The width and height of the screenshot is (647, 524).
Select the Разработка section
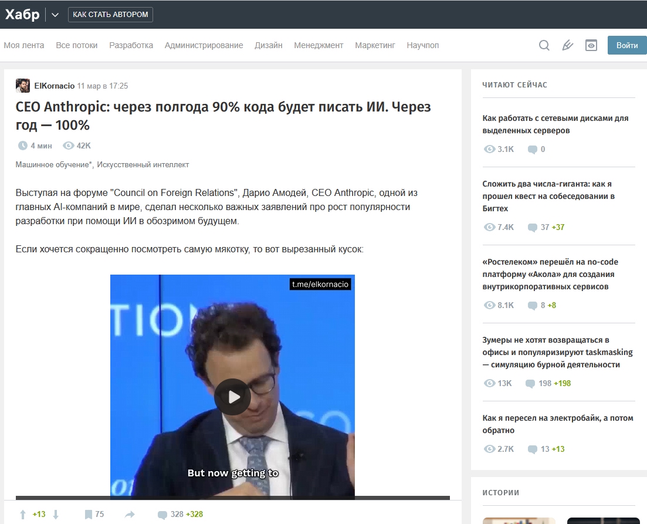131,45
